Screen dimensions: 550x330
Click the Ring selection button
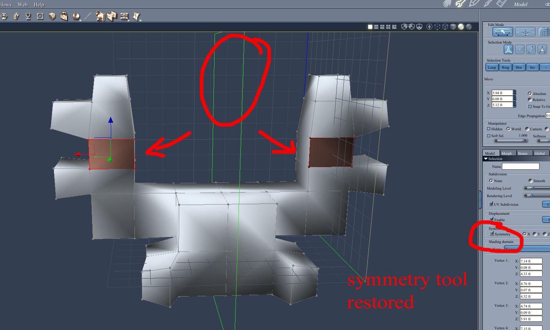coord(505,67)
